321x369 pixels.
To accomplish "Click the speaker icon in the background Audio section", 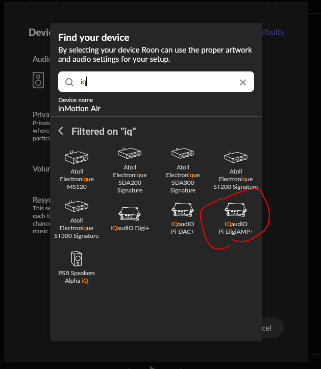I will tap(38, 80).
